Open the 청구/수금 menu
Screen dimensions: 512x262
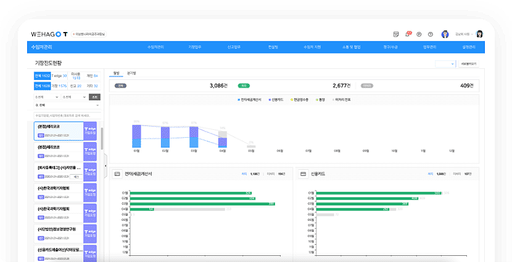(x=390, y=47)
